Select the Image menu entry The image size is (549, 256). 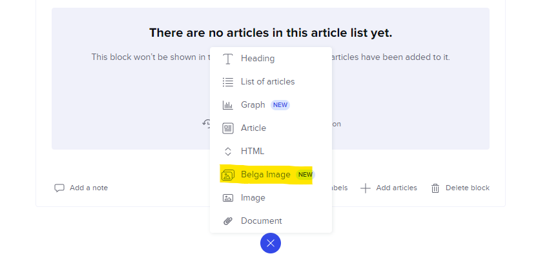[271, 198]
